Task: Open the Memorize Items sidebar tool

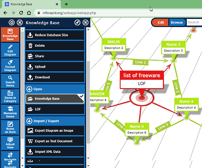Action: [10, 112]
